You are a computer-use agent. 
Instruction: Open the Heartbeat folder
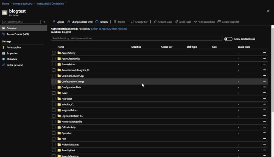click(x=67, y=99)
